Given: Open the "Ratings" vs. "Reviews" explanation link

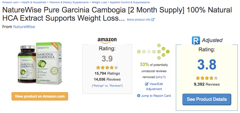Looking at the screenshot, I should coord(107,86).
